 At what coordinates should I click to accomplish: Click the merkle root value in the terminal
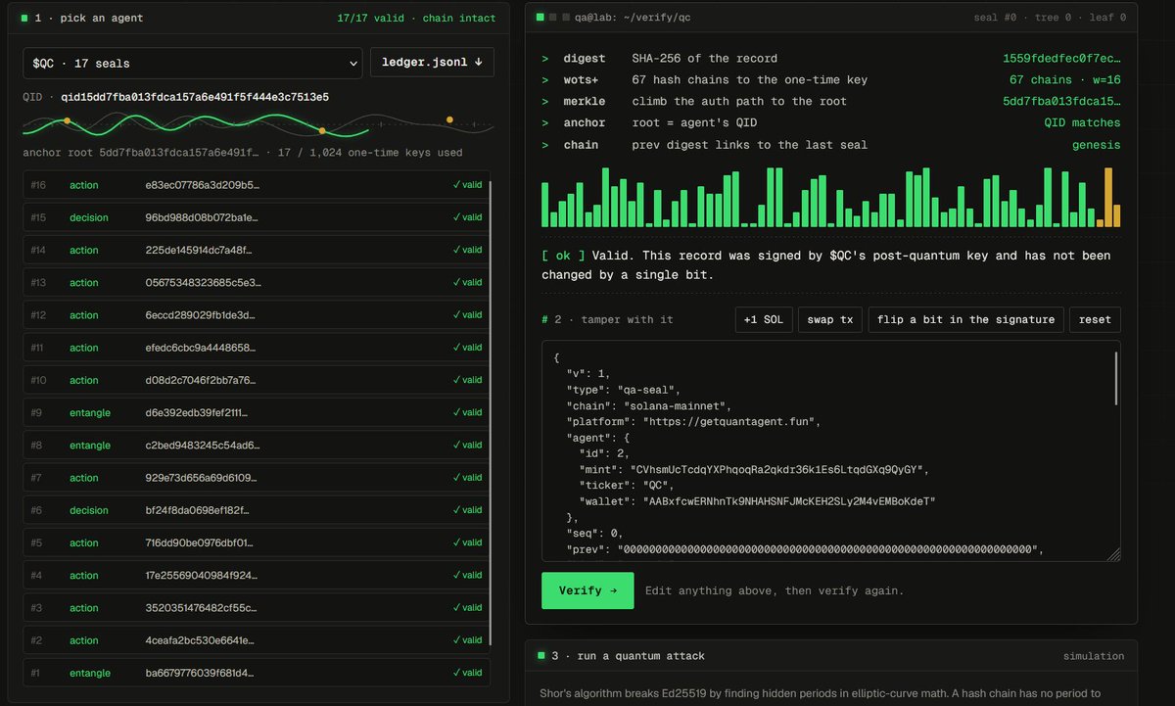point(1061,102)
